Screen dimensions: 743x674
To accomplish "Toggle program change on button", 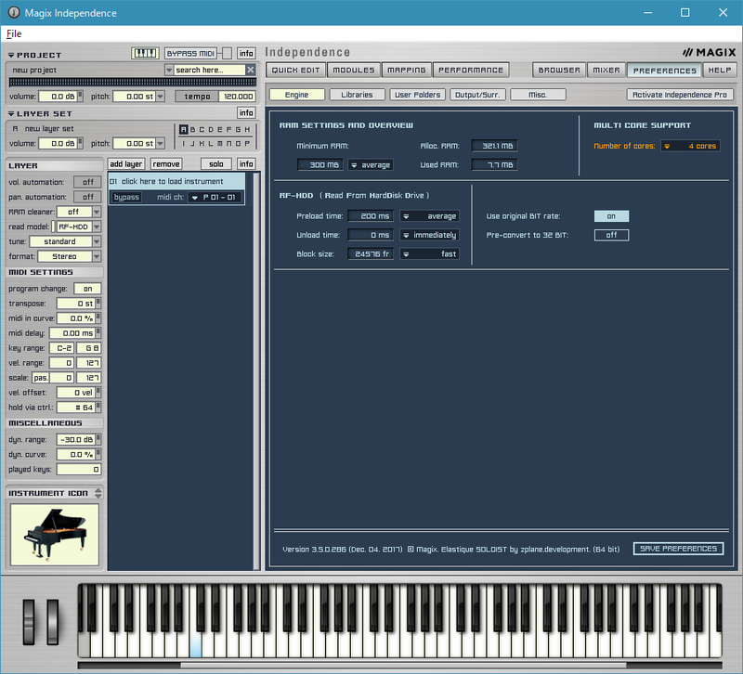I will point(87,289).
